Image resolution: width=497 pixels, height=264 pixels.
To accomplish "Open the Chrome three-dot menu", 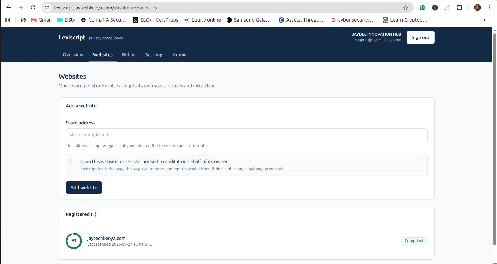I will tap(489, 8).
